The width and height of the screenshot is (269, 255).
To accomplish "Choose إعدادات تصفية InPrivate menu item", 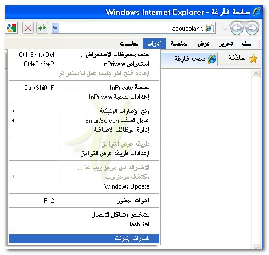I will click(84, 97).
